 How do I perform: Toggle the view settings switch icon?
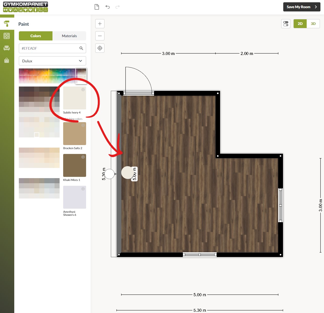[x=286, y=24]
